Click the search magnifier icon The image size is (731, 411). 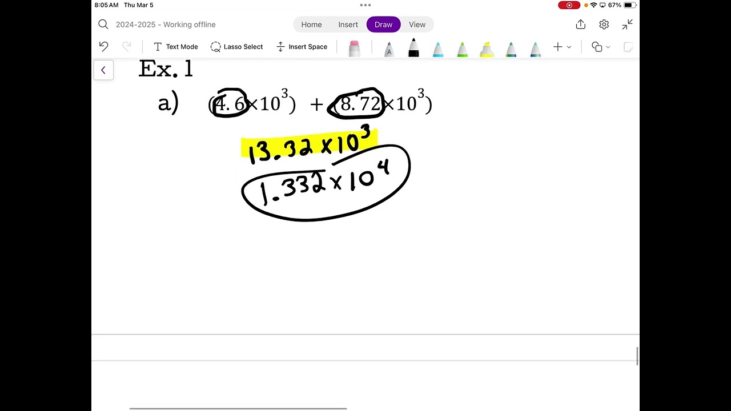(103, 24)
